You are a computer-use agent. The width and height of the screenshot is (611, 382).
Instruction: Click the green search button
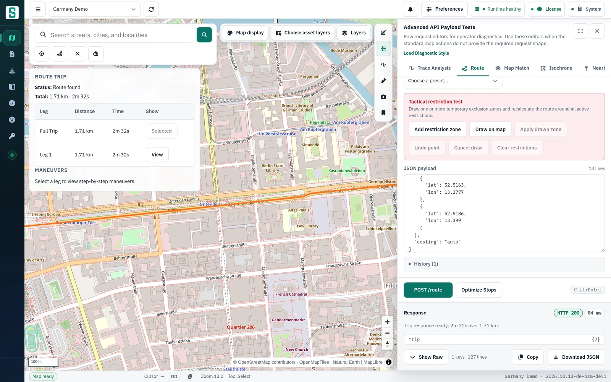204,35
